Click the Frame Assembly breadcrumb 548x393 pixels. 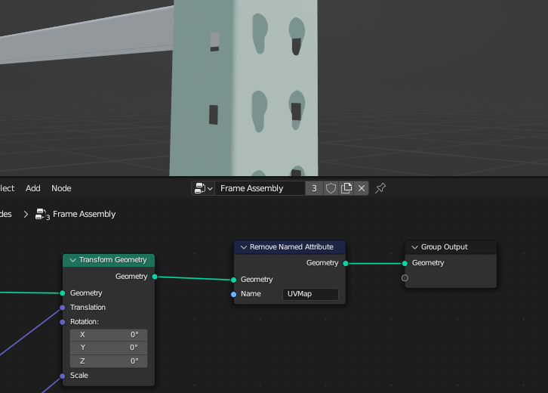(84, 214)
